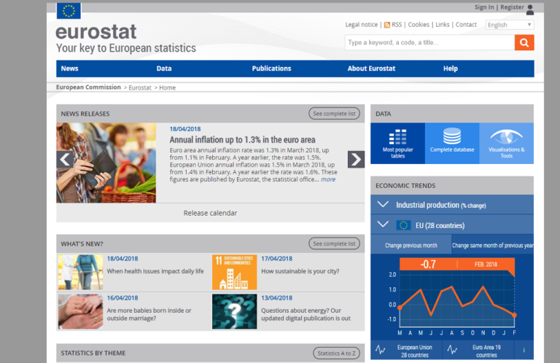Click See complete list in News Releases
560x363 pixels.
coord(334,114)
